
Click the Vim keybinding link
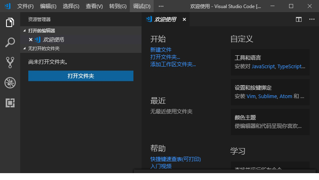(251, 96)
